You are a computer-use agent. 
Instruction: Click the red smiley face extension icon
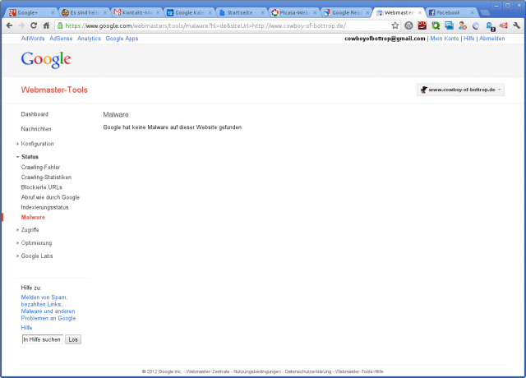click(422, 25)
